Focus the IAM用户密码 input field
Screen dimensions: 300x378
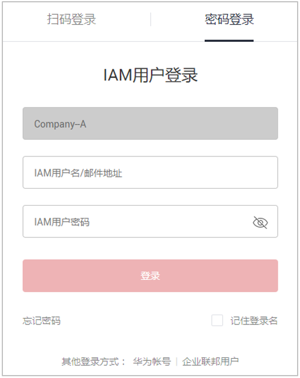click(150, 221)
